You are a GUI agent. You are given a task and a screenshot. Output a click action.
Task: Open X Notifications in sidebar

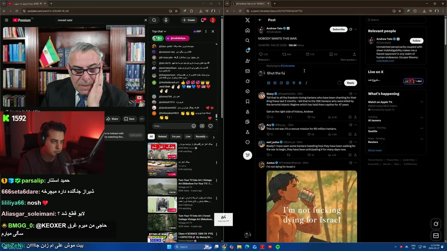point(248,51)
